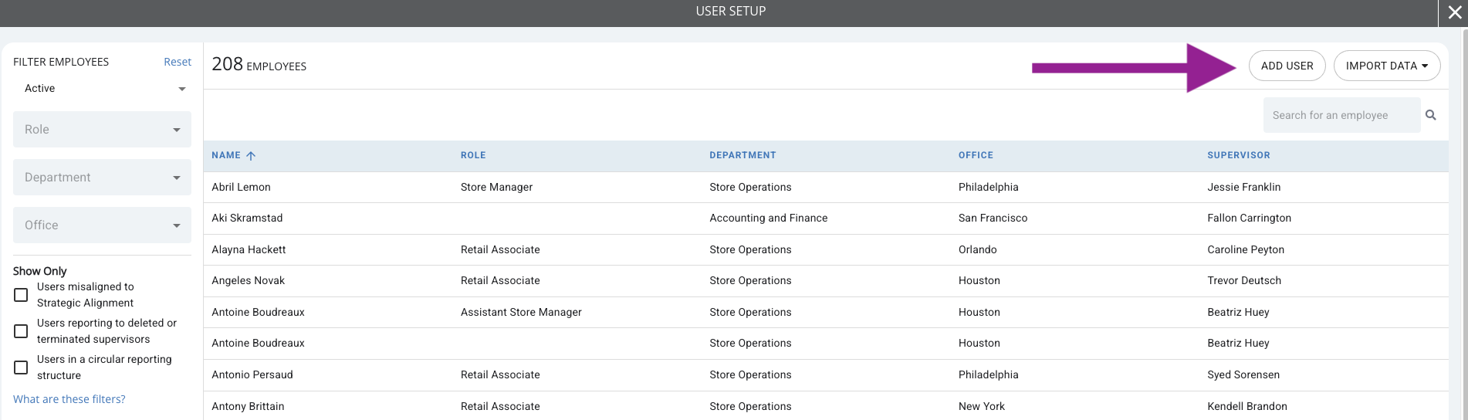1468x420 pixels.
Task: Select employee Alayna Hackett
Action: 249,249
